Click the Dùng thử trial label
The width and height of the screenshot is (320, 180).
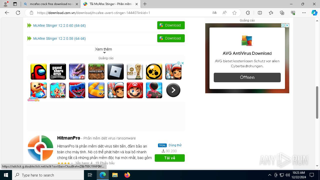pyautogui.click(x=175, y=145)
